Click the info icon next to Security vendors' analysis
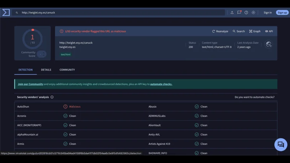 pyautogui.click(x=52, y=97)
